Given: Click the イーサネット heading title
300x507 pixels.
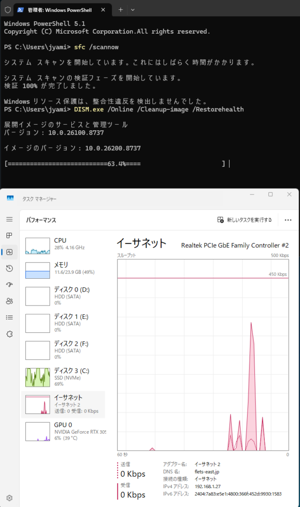Looking at the screenshot, I should [x=141, y=244].
